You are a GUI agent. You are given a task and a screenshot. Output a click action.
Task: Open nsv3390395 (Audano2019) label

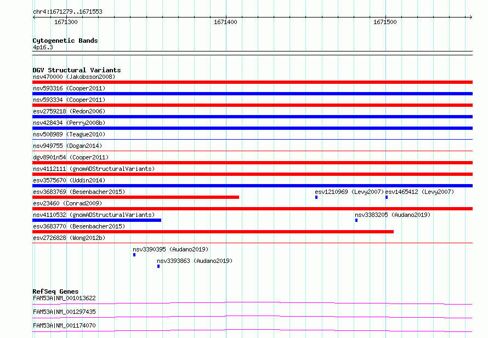point(171,249)
